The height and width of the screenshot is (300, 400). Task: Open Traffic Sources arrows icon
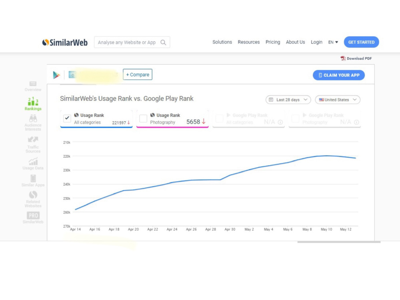(x=33, y=140)
